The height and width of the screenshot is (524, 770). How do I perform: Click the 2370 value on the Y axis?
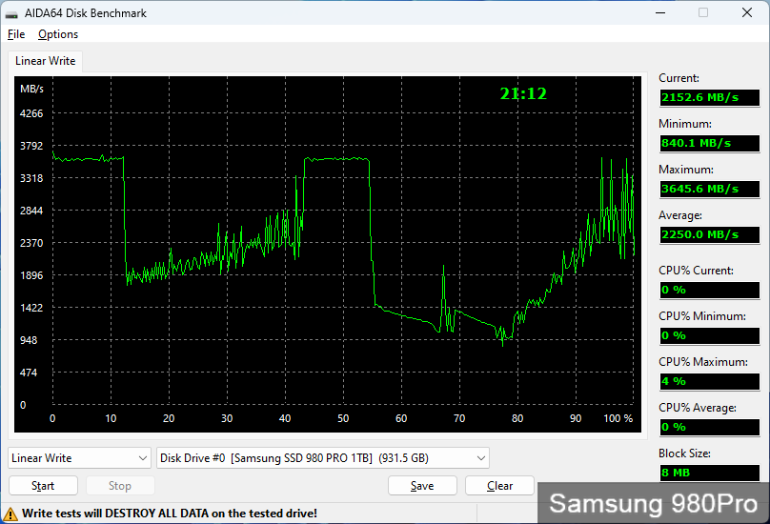click(31, 243)
